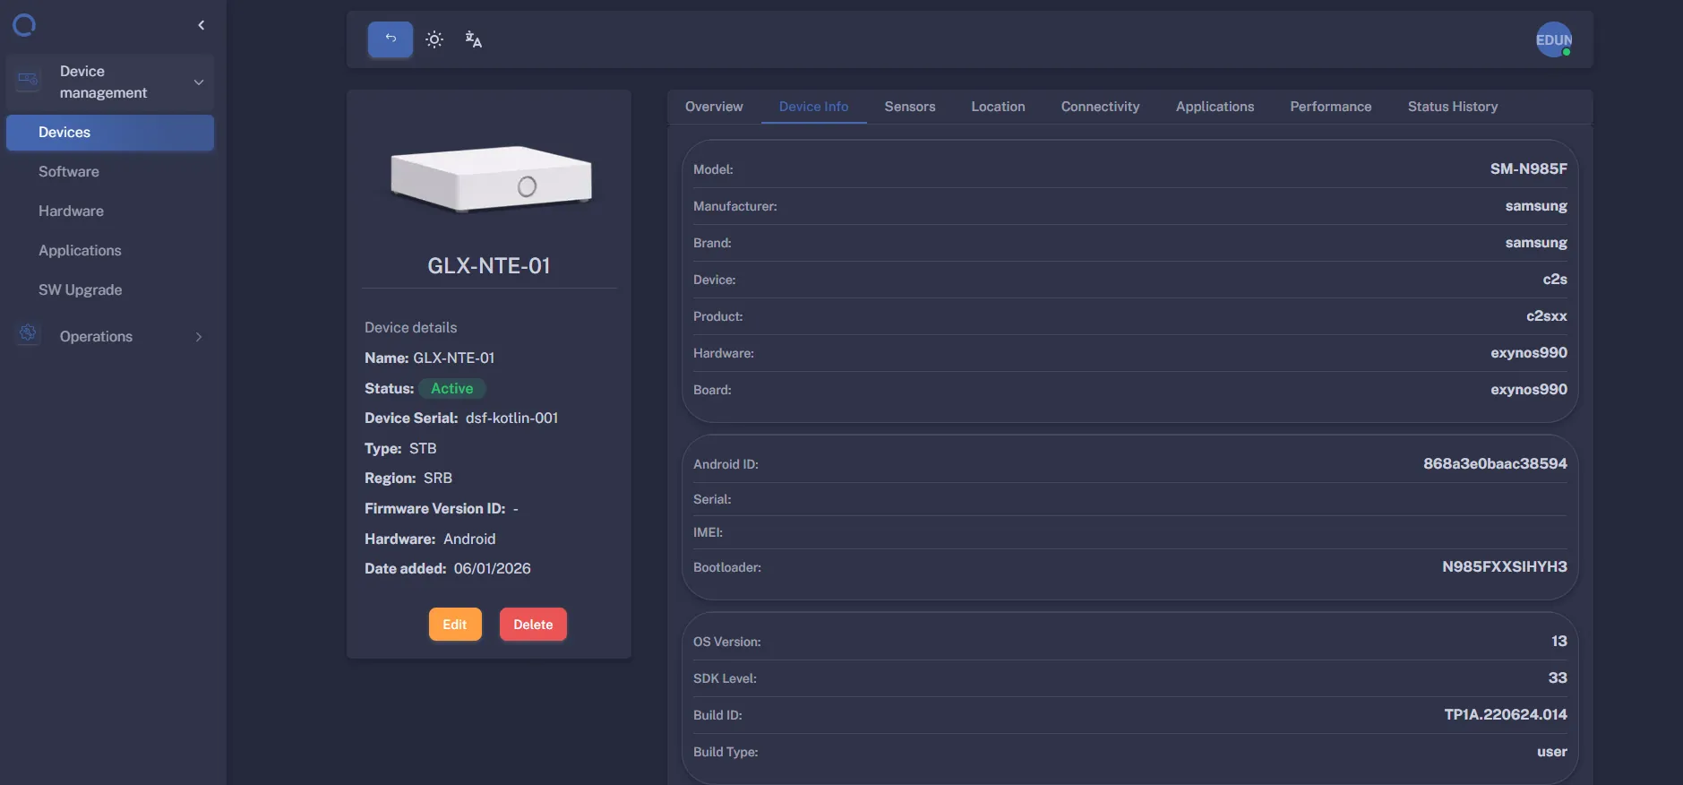Toggle light theme with sun icon

(434, 39)
